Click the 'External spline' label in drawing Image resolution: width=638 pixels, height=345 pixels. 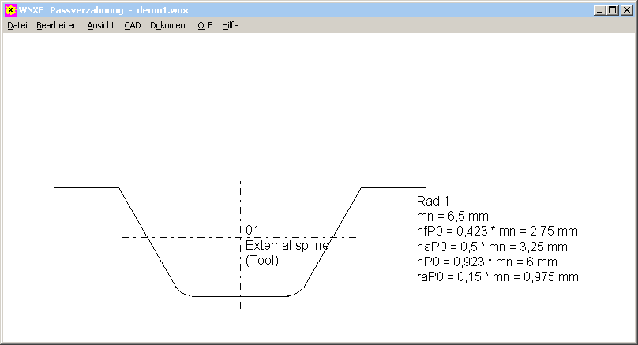point(287,245)
